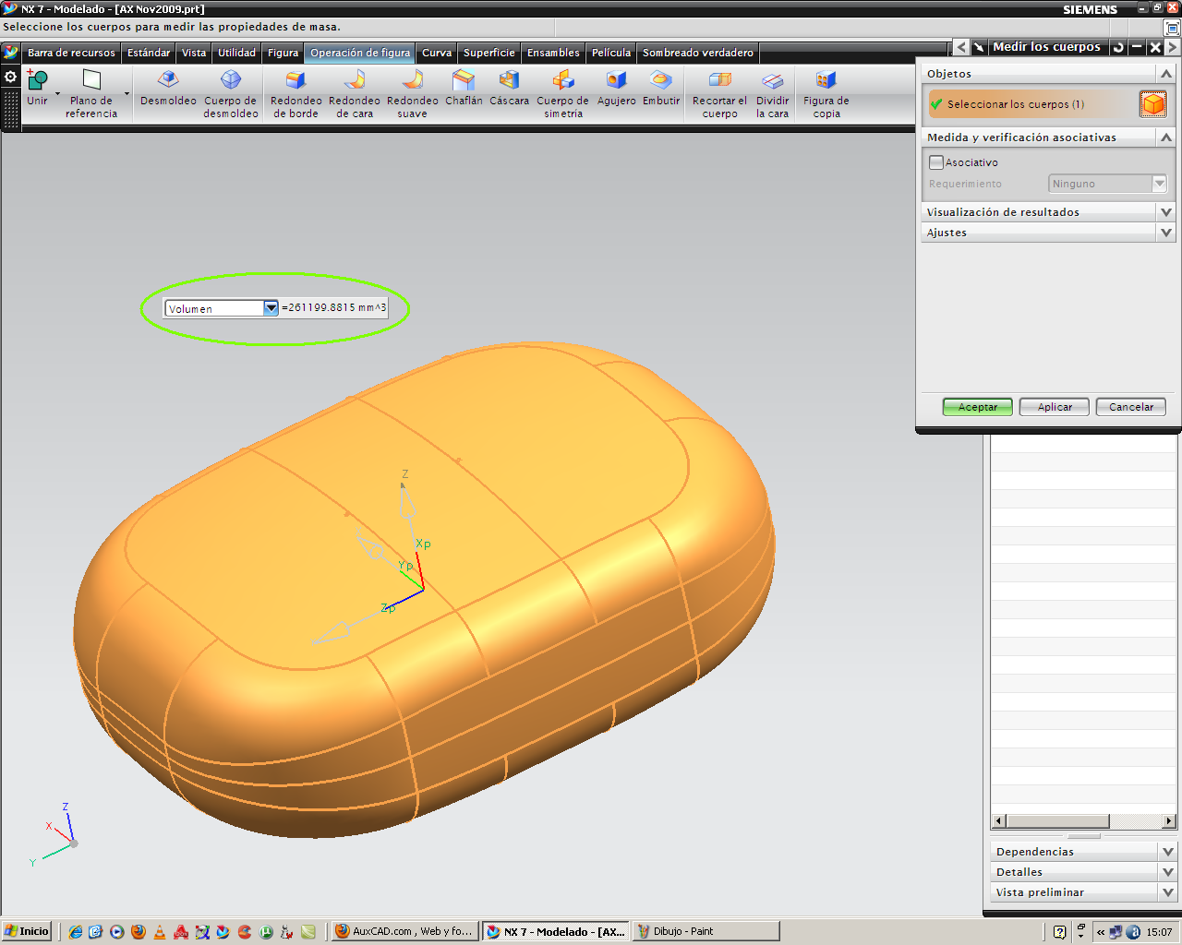Screen dimensions: 1182x945
Task: Click the help icon in system tray
Action: pos(1059,932)
